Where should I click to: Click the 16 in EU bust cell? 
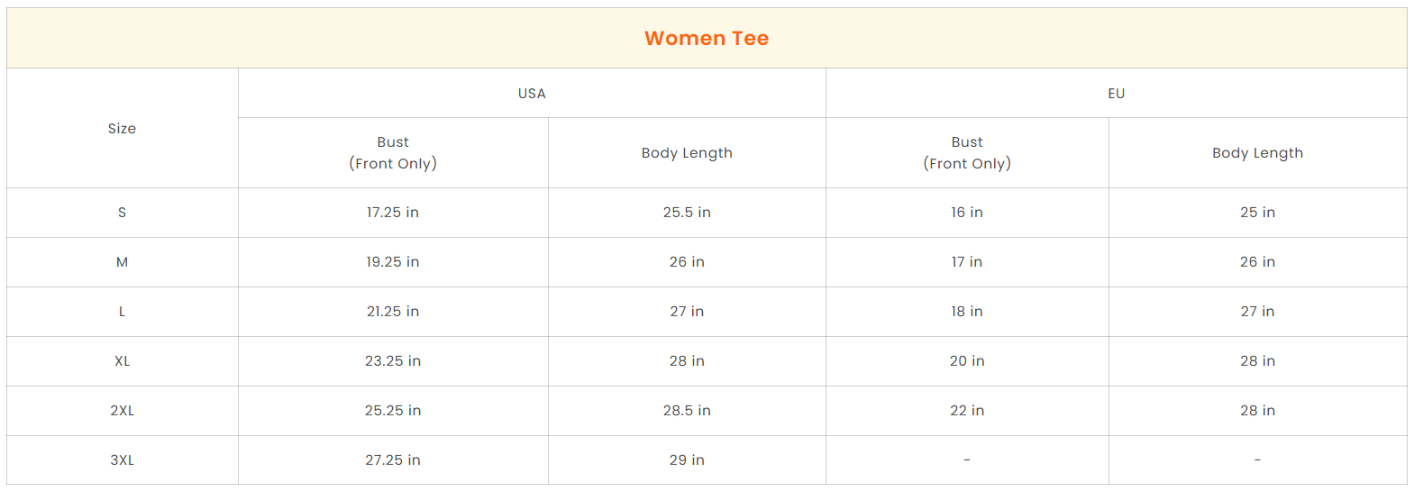pos(967,212)
